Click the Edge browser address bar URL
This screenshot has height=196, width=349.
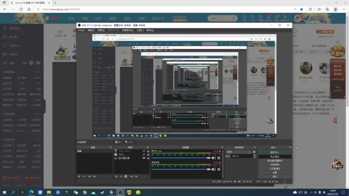pos(61,9)
